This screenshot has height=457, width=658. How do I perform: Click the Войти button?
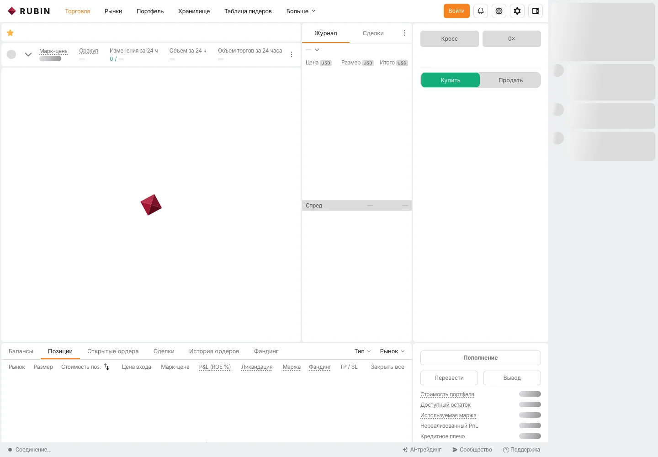456,11
